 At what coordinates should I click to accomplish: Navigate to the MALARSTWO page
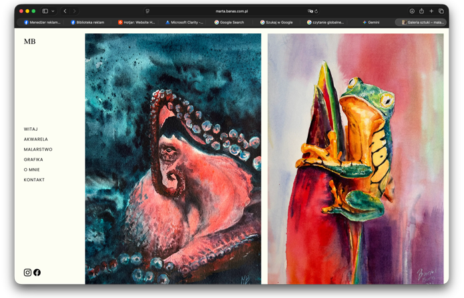(x=38, y=149)
